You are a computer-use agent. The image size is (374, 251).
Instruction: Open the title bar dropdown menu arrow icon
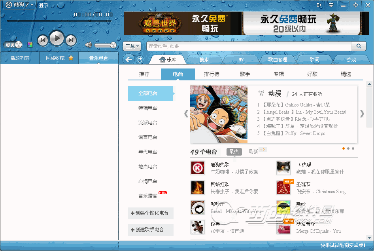pyautogui.click(x=331, y=5)
